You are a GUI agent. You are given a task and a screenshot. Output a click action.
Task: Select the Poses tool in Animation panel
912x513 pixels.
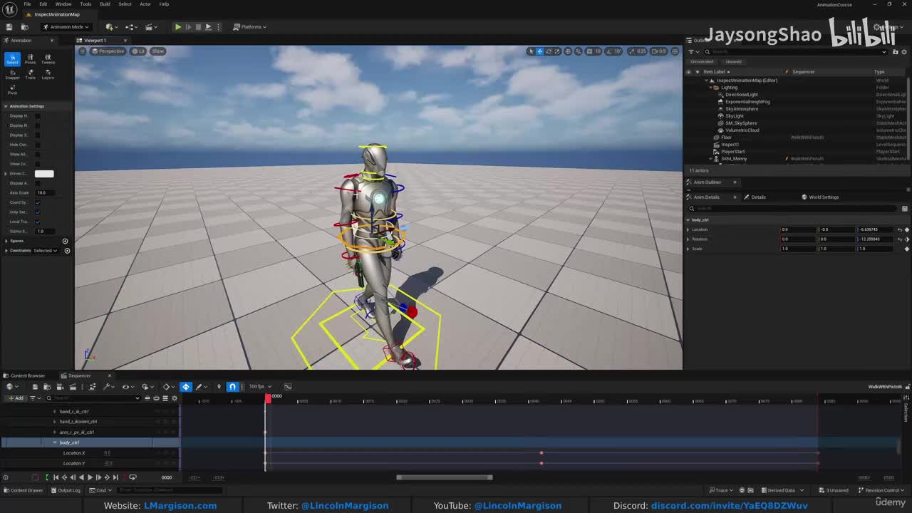30,59
